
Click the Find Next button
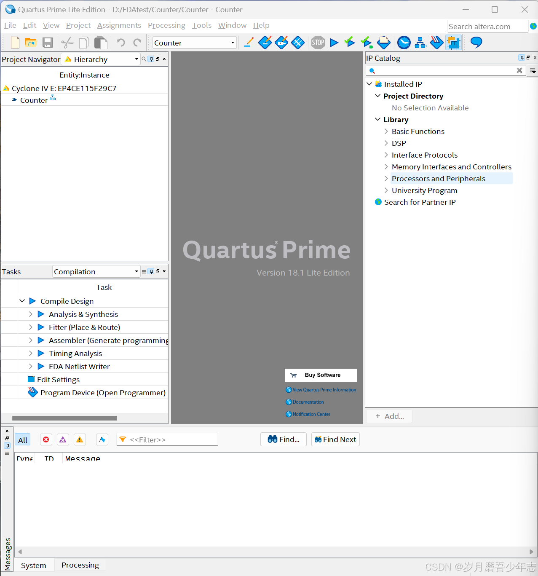(x=335, y=439)
